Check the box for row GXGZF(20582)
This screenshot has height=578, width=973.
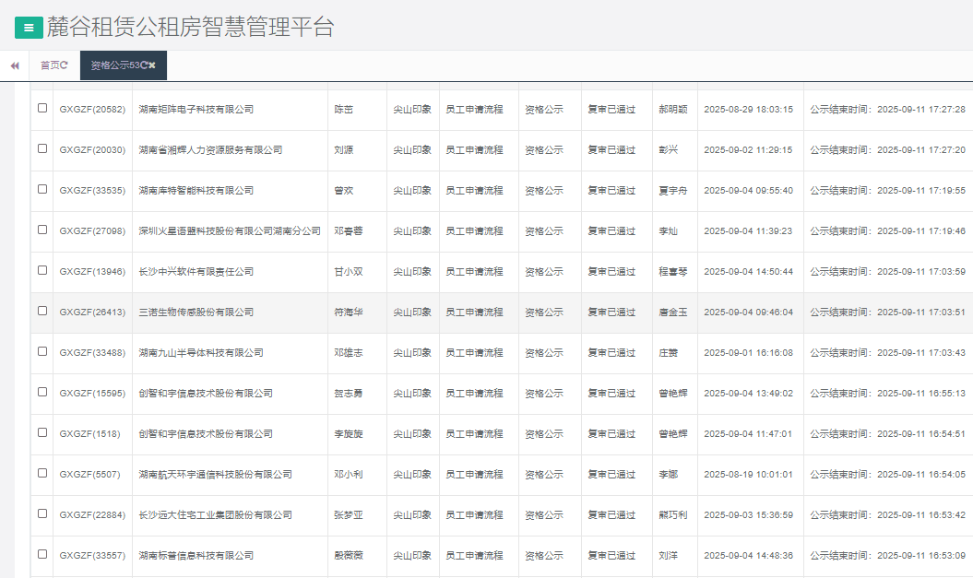[42, 108]
